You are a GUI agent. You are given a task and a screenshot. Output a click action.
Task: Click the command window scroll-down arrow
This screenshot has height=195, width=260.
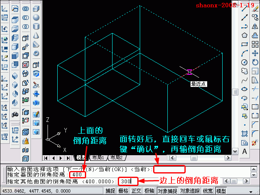(x=254, y=175)
